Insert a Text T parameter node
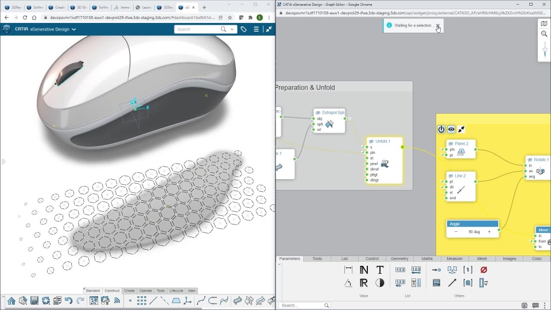 click(380, 270)
